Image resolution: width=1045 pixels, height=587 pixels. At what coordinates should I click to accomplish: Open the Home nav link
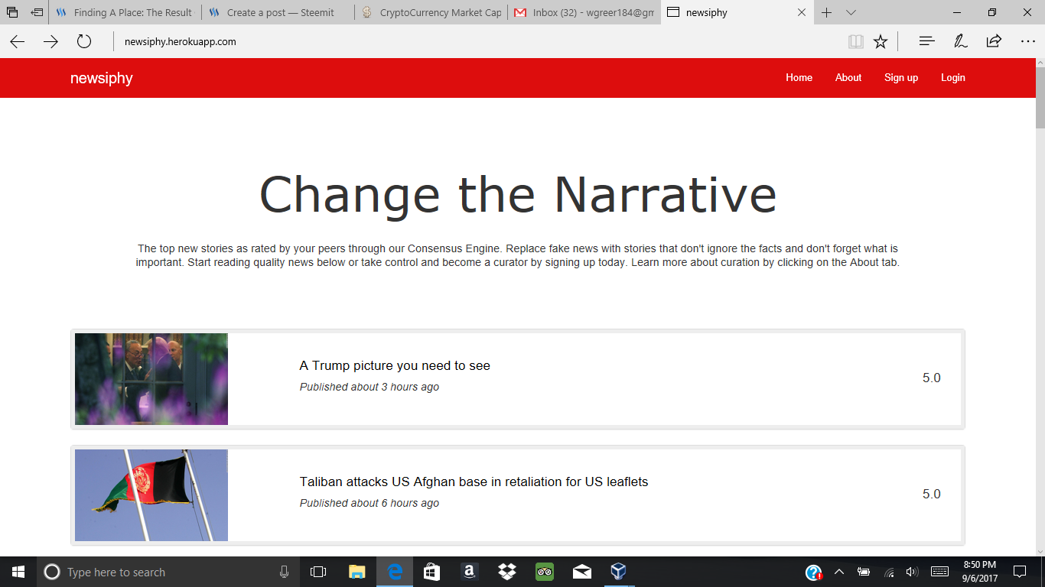(799, 77)
